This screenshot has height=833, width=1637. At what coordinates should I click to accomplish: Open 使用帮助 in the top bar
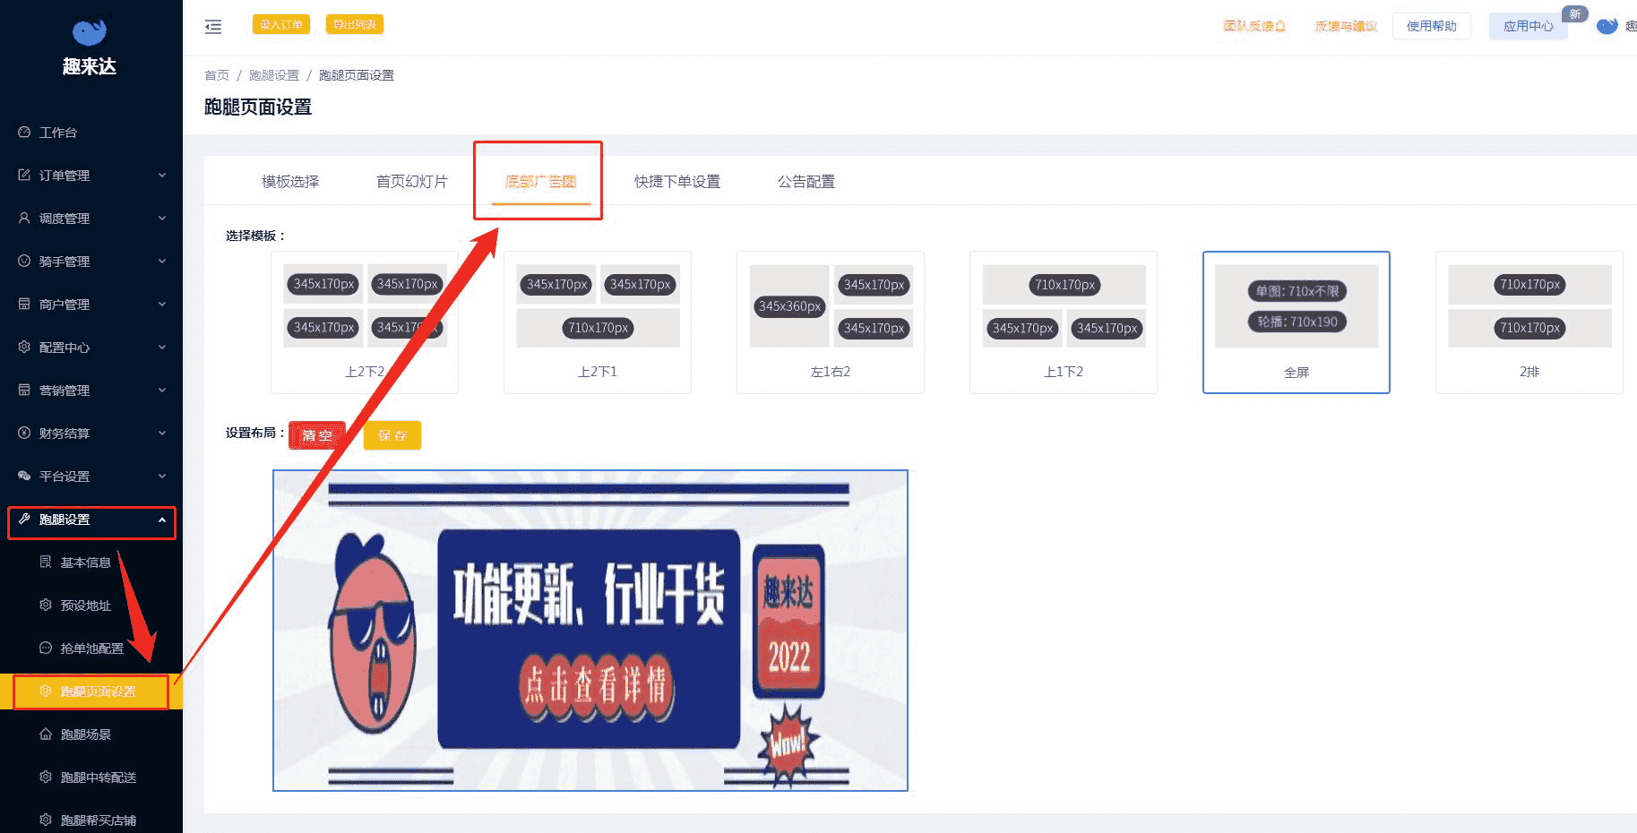[1432, 26]
